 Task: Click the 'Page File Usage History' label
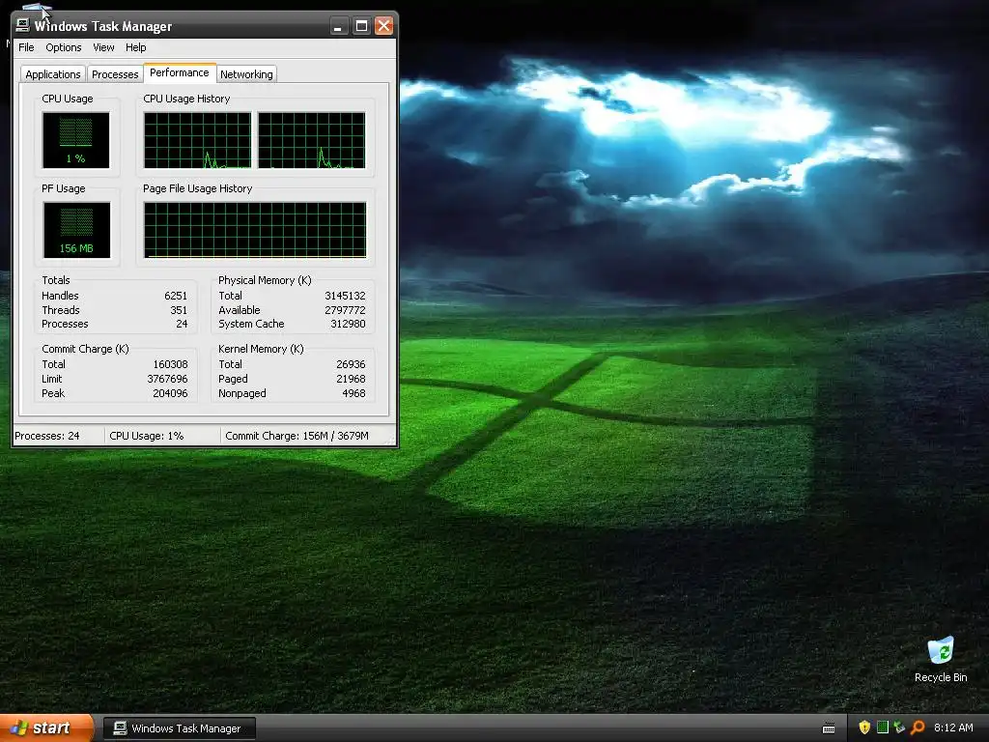click(197, 188)
